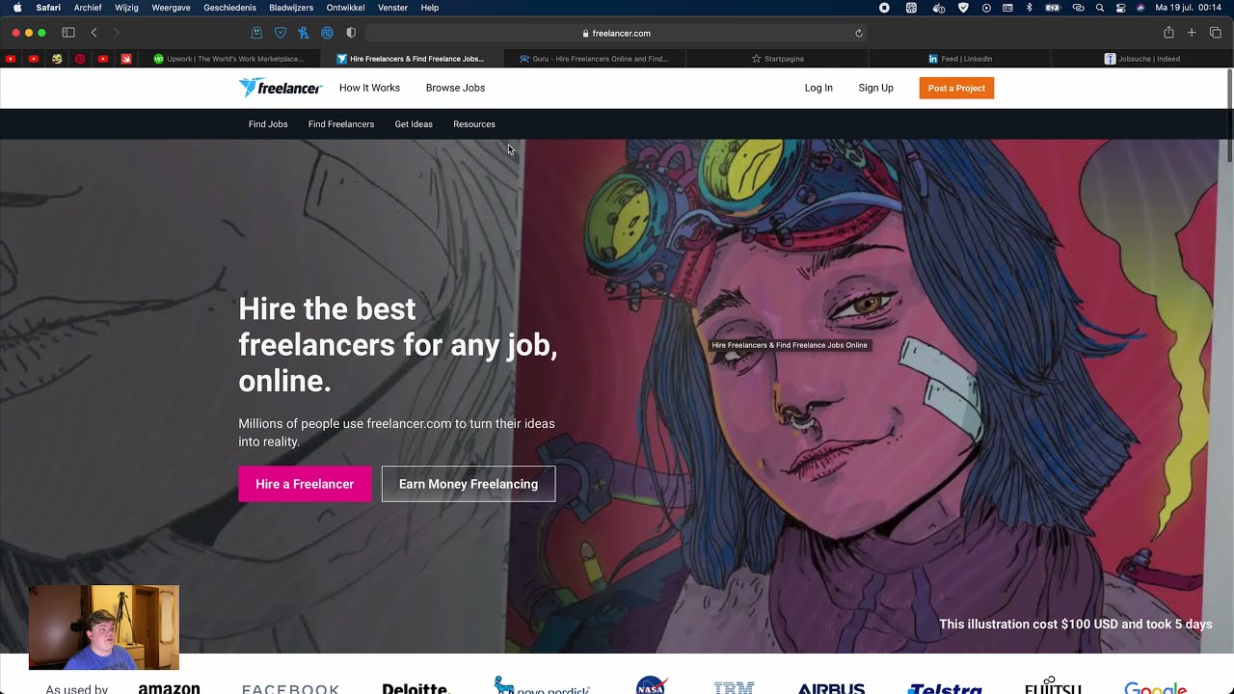
Task: Click the Log In link
Action: (x=818, y=88)
